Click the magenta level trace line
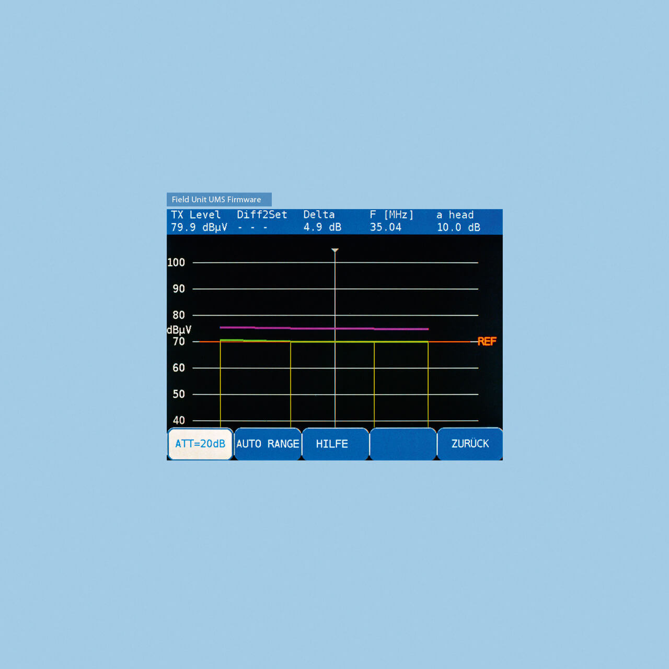This screenshot has width=669, height=669. 324,328
